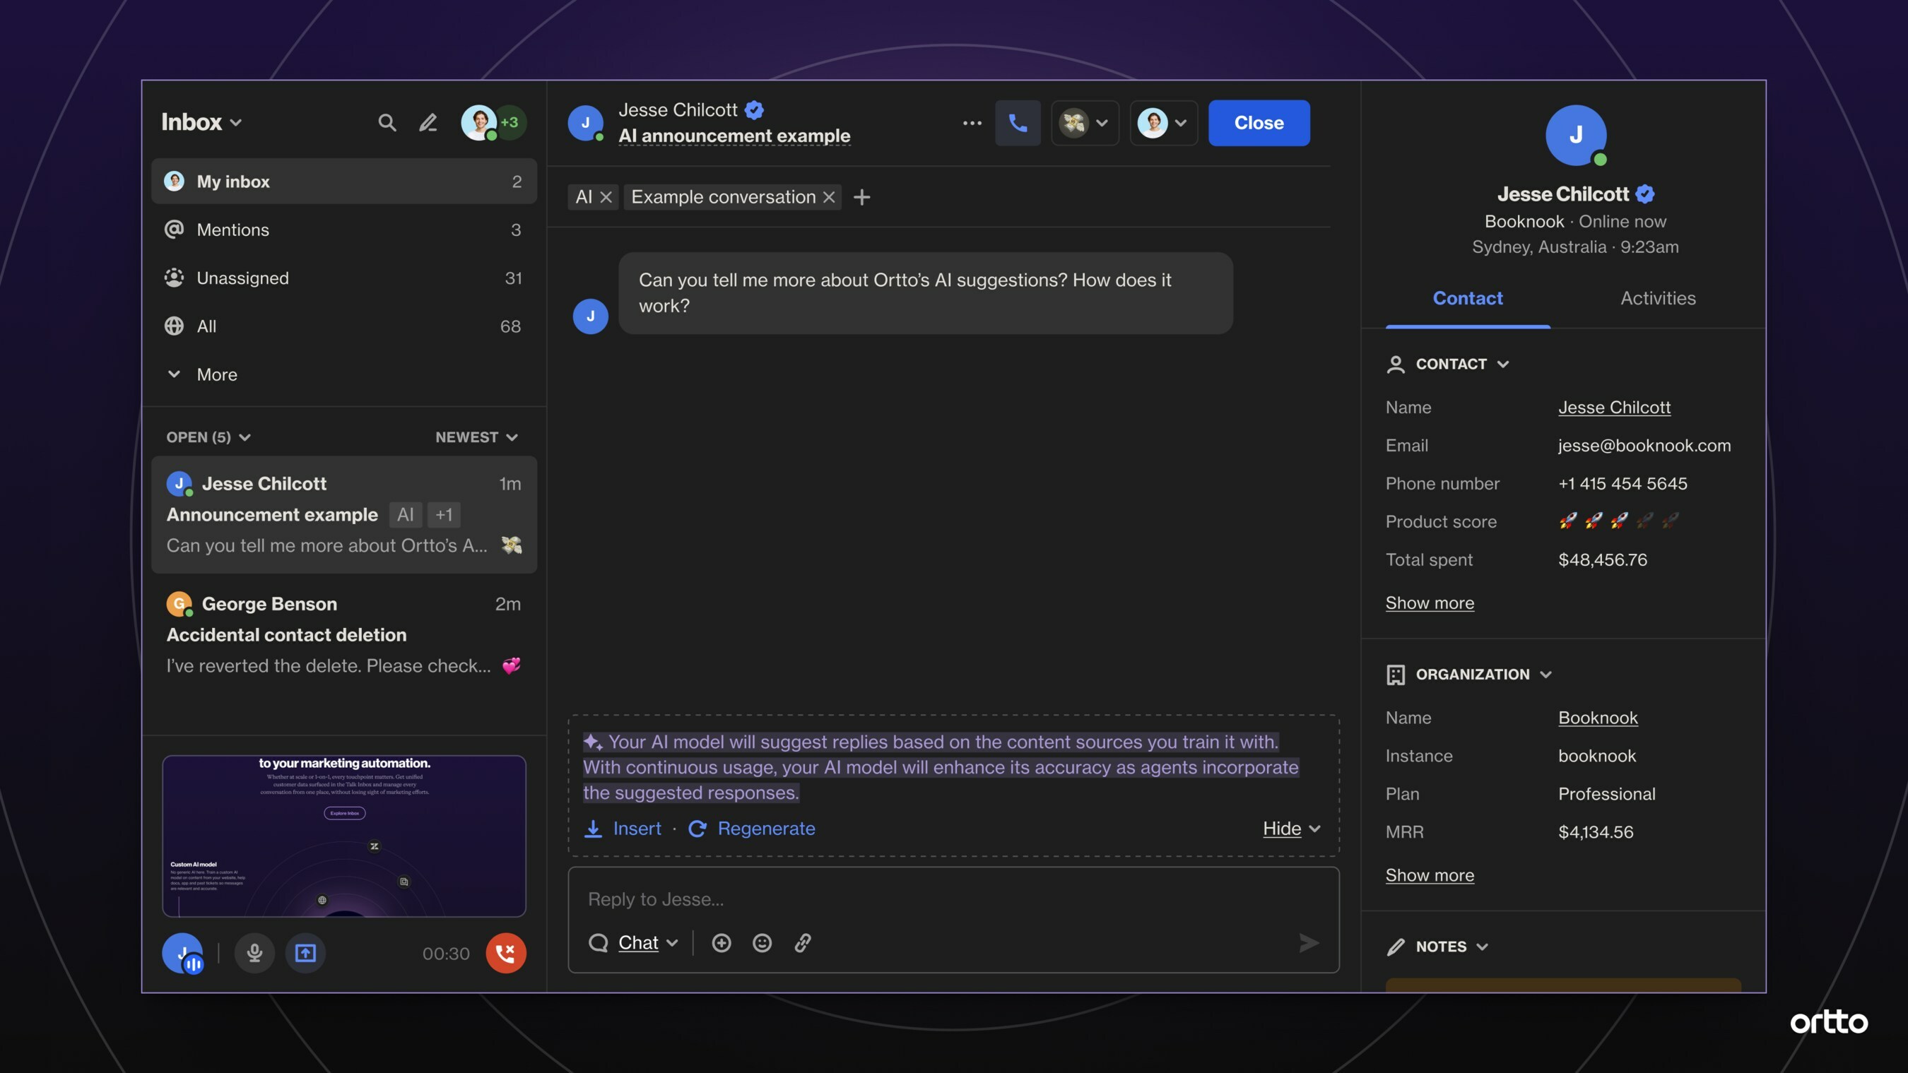Click the compose new conversation pencil icon
The width and height of the screenshot is (1908, 1073).
[428, 122]
